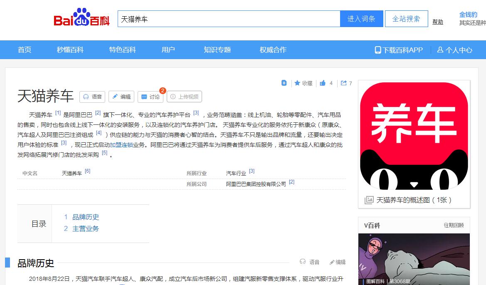Click 往期回顾 in V百科 panel

[x=454, y=225]
